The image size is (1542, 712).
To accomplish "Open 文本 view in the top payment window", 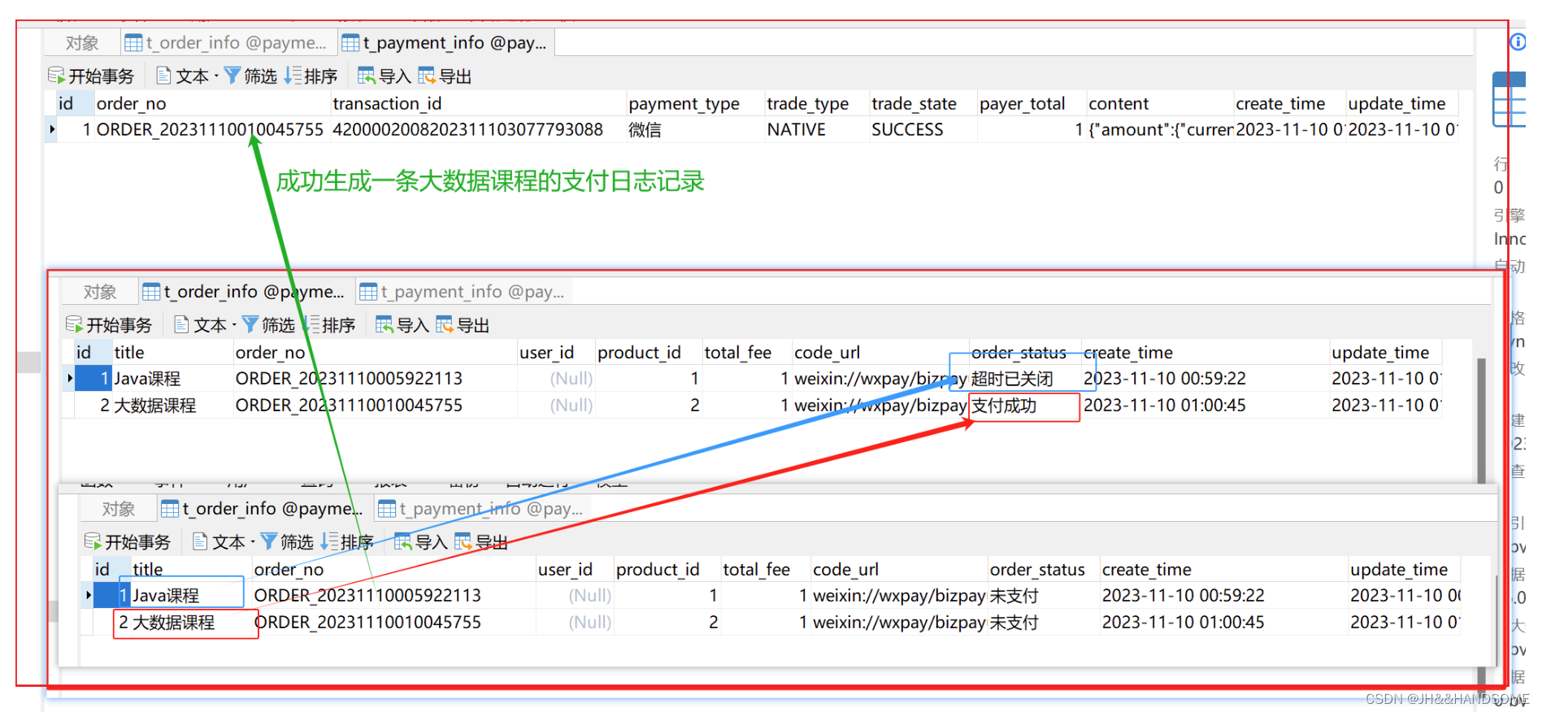I will (x=183, y=76).
